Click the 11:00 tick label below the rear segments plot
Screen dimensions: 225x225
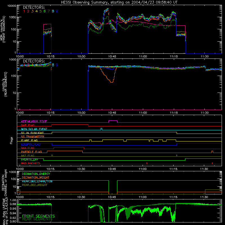(143, 113)
